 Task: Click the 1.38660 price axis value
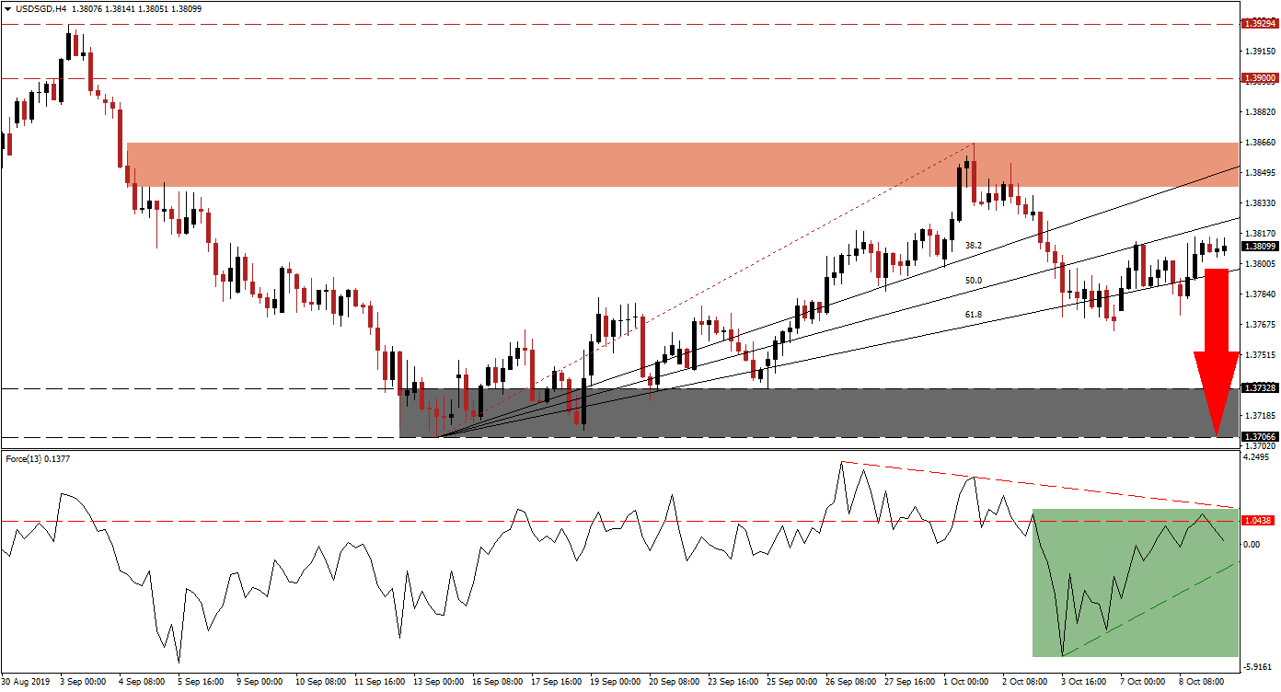point(1259,142)
